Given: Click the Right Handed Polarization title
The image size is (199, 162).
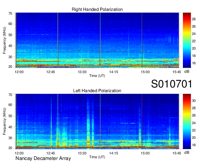Looking at the screenshot, I should (97, 9).
